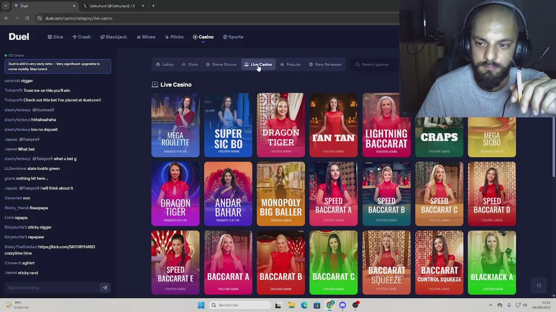
Task: Open the kick.com/SATHRYHARD link in chat
Action: (66, 247)
